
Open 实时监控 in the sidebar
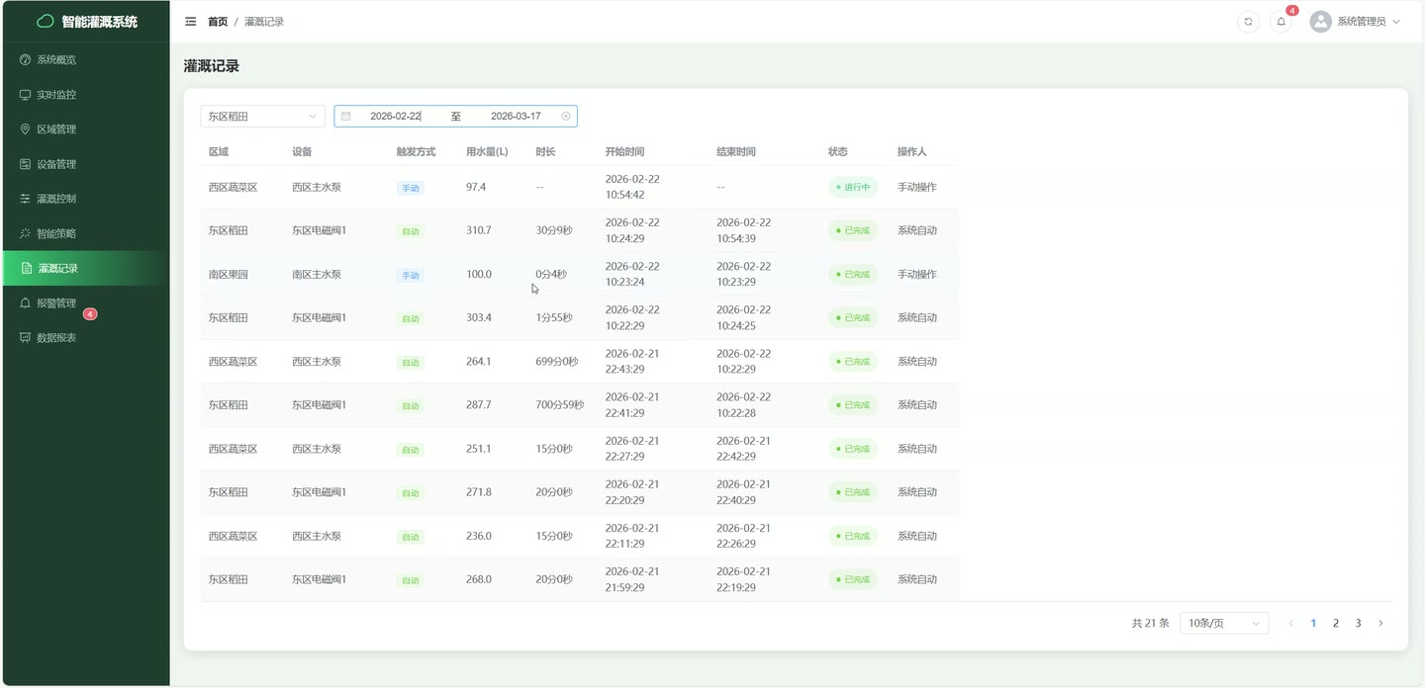(85, 95)
